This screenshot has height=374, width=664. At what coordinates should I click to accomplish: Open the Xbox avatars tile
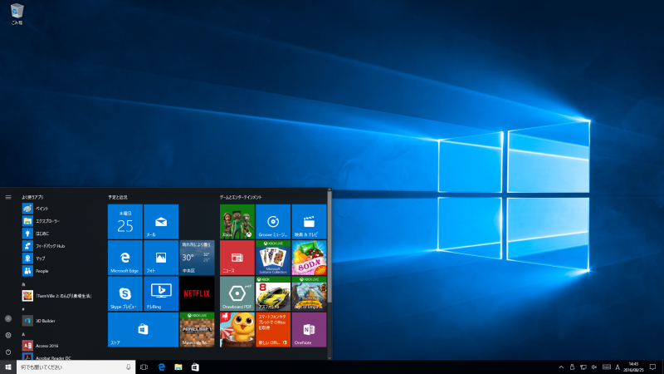point(237,221)
